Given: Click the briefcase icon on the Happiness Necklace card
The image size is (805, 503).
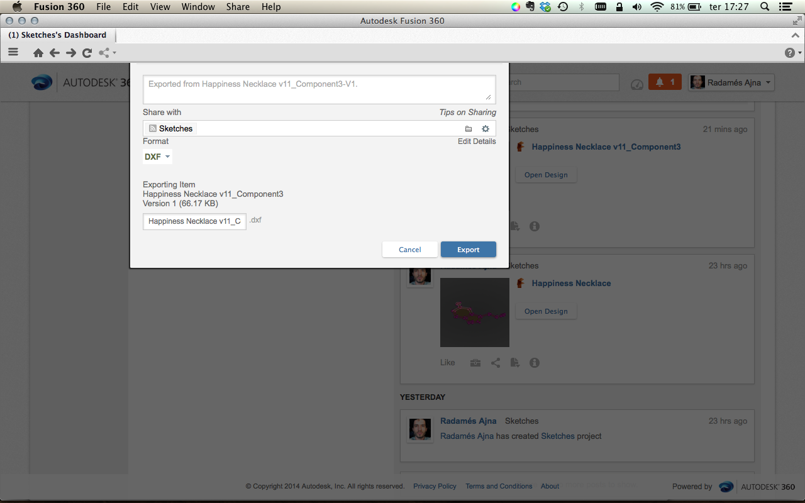Looking at the screenshot, I should [x=475, y=363].
